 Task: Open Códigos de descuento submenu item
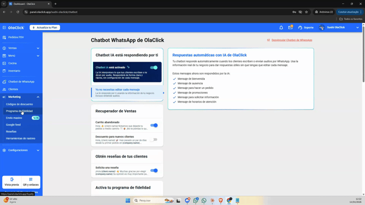tap(19, 104)
